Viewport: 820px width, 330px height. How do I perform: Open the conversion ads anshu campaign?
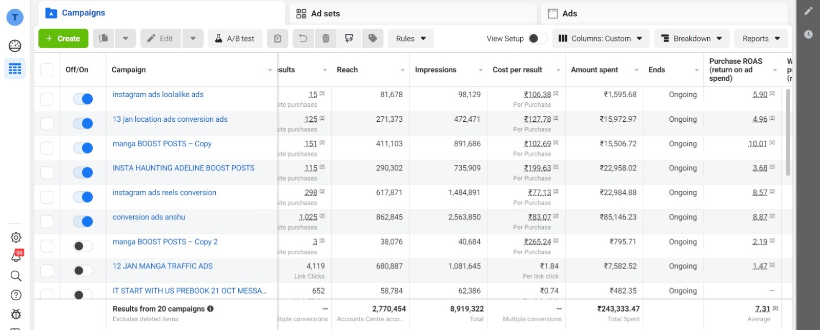point(149,217)
